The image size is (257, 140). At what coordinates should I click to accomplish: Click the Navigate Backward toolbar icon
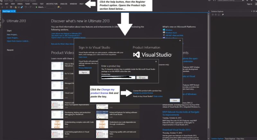coord(2,7)
